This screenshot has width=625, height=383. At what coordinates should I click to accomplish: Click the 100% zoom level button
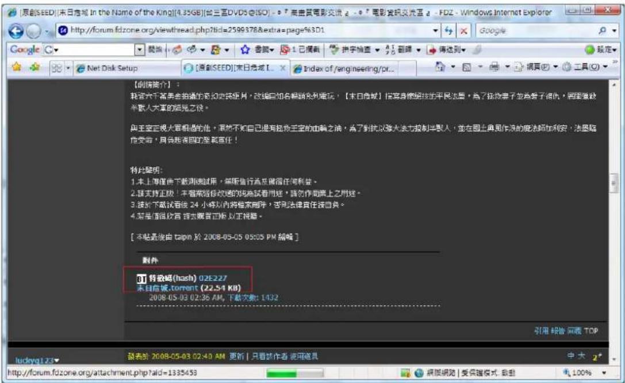tap(577, 373)
